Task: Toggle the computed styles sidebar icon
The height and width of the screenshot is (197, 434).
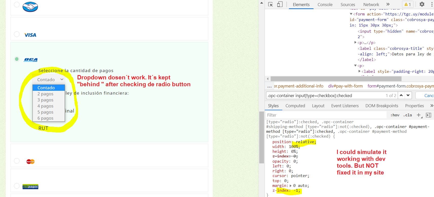Action: pos(428,115)
